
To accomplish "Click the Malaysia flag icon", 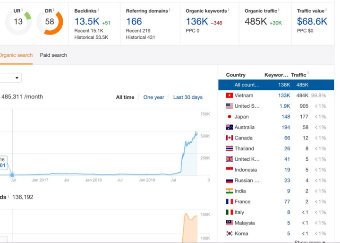I will 229,223.
